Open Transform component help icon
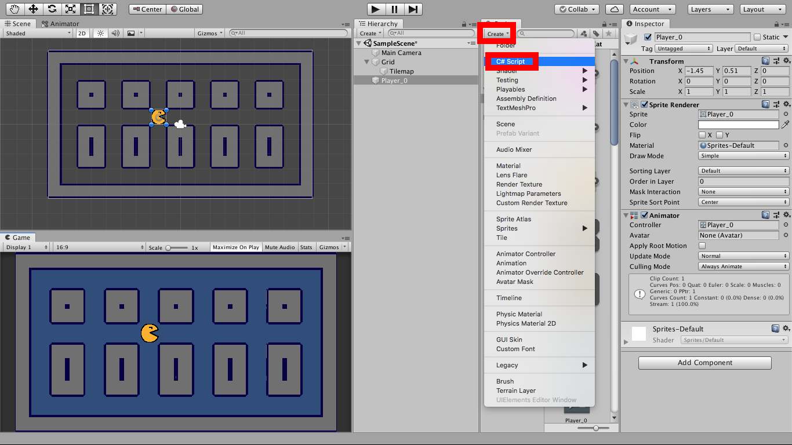Viewport: 792px width, 445px height. [x=766, y=61]
